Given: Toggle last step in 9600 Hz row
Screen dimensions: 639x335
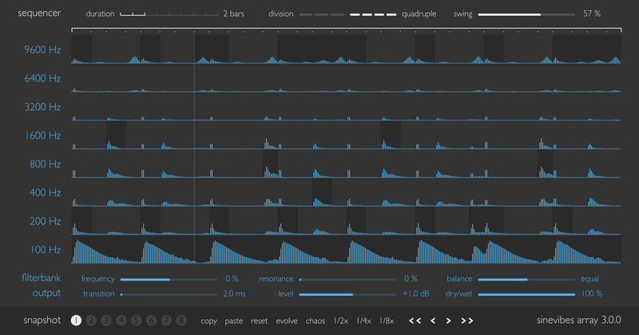Looking at the screenshot, I should (x=613, y=49).
